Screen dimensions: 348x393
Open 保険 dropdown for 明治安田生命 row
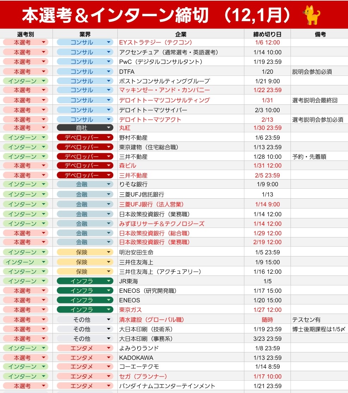point(85,252)
